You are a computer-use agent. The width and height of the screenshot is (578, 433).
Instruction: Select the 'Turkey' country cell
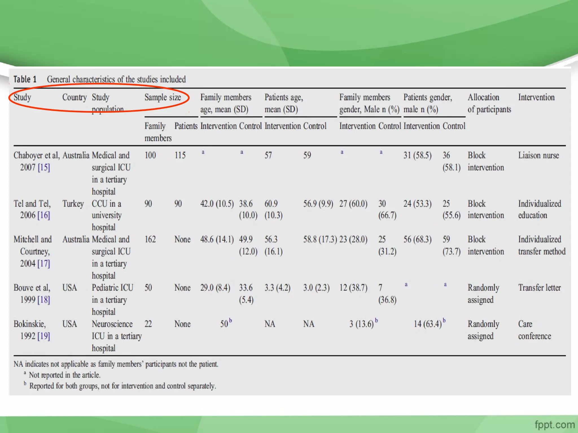pyautogui.click(x=73, y=204)
